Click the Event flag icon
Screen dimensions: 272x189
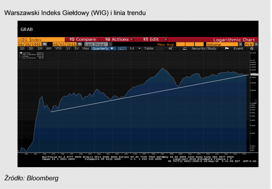[227, 49]
